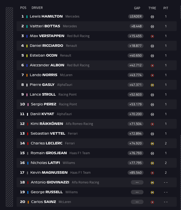Click Ricciardo's hard tyre icon
This screenshot has width=181, height=210.
[x=152, y=46]
